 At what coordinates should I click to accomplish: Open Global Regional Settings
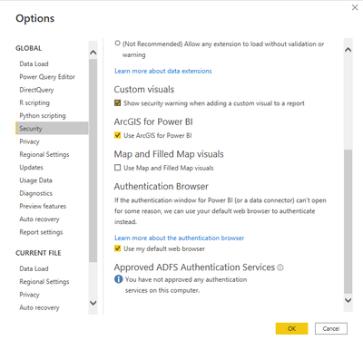coord(44,154)
